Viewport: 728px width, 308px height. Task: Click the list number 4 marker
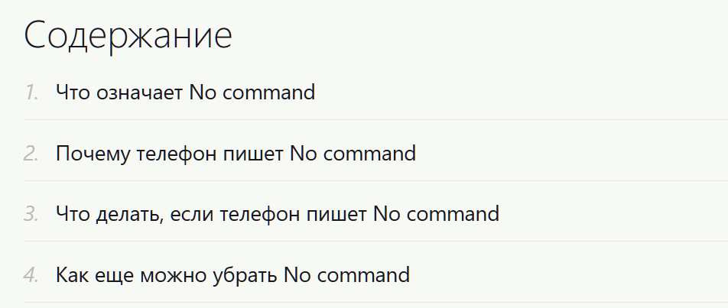pos(31,275)
